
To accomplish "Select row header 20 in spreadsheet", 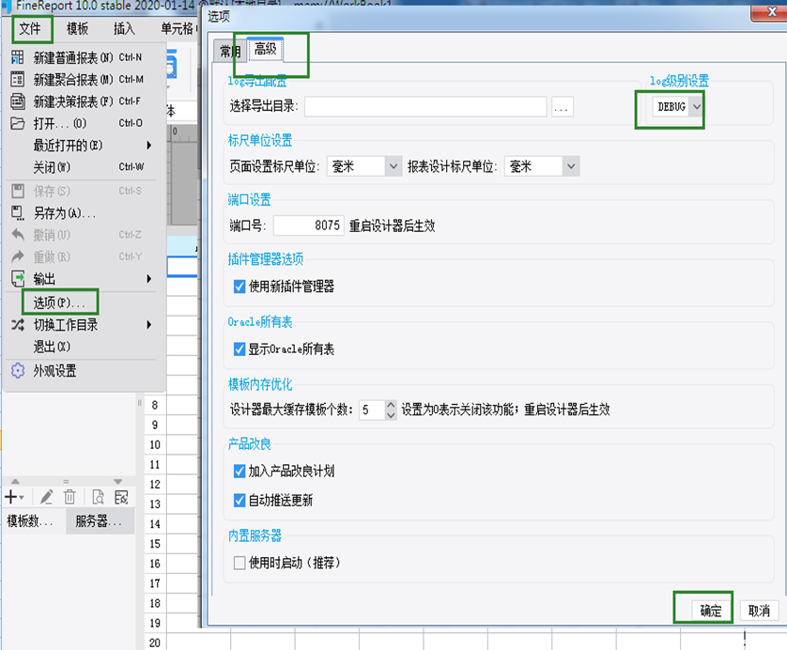I will 155,642.
